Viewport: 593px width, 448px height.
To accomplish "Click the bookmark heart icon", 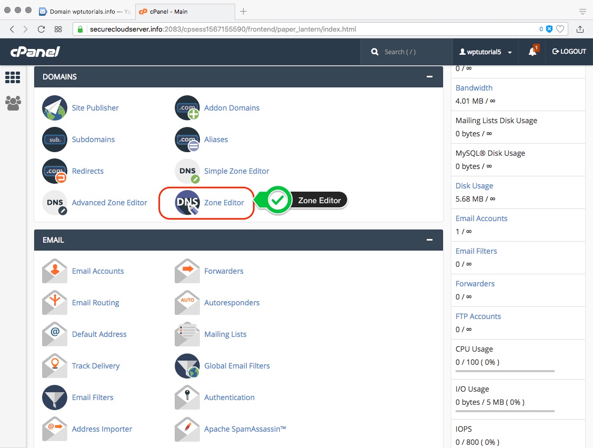I will click(x=560, y=29).
